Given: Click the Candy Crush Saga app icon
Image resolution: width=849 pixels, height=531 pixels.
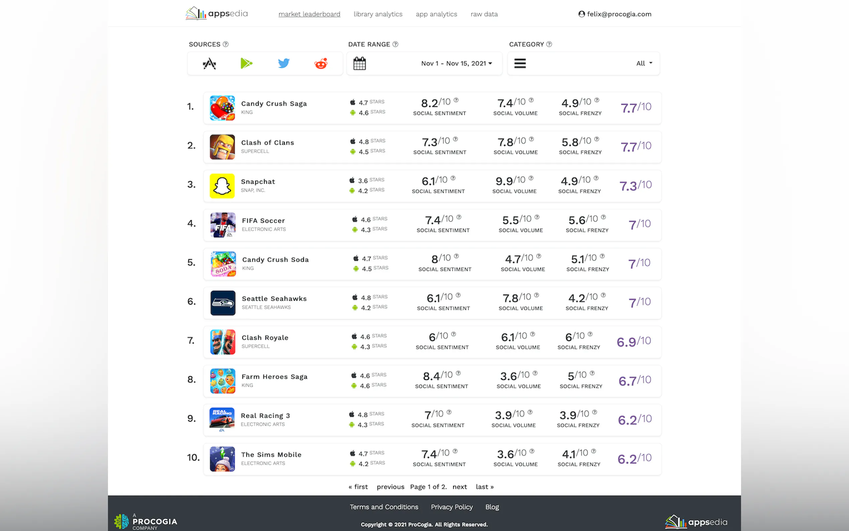Looking at the screenshot, I should [222, 108].
